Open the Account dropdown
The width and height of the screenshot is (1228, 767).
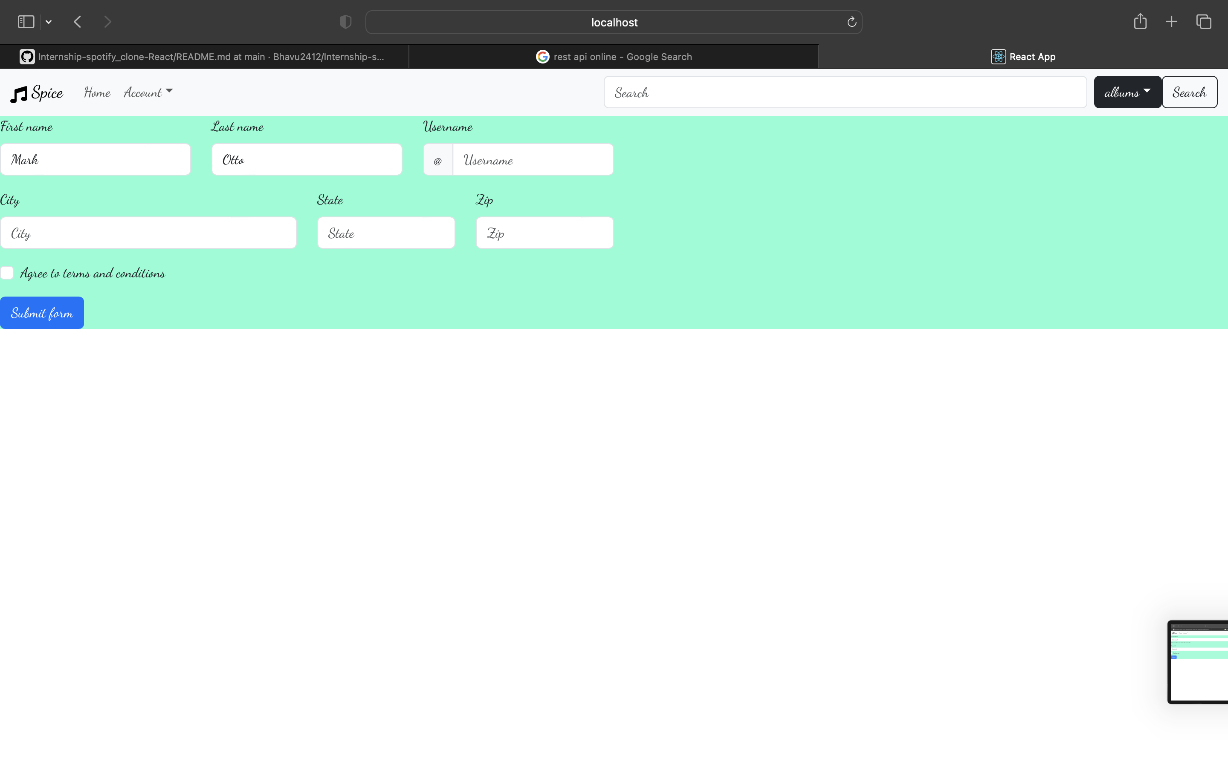[148, 92]
